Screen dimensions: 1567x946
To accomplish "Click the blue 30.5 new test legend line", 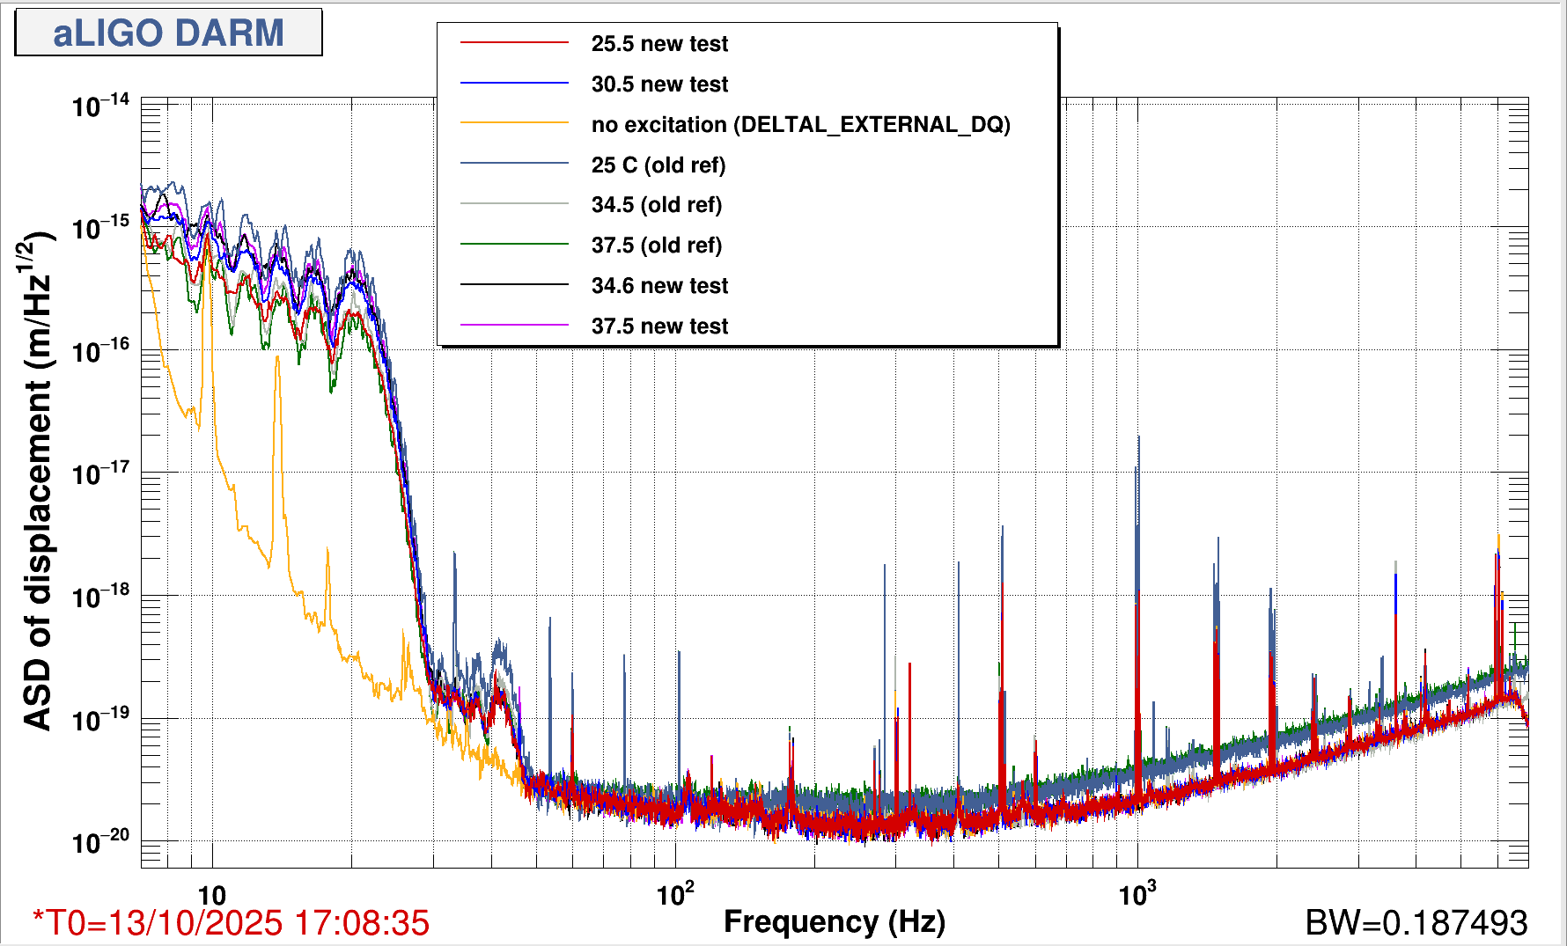I will point(514,84).
